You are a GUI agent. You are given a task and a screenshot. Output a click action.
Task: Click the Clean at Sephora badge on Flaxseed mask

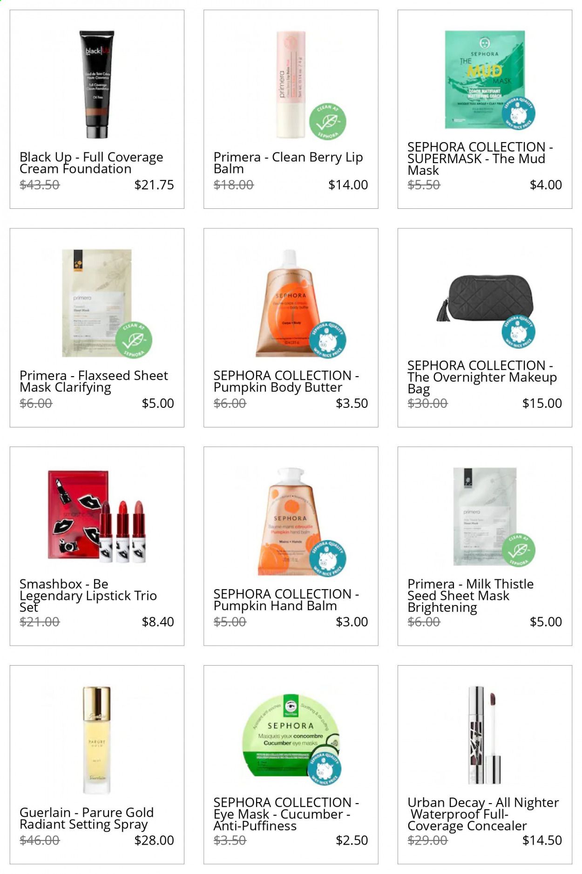[x=134, y=340]
